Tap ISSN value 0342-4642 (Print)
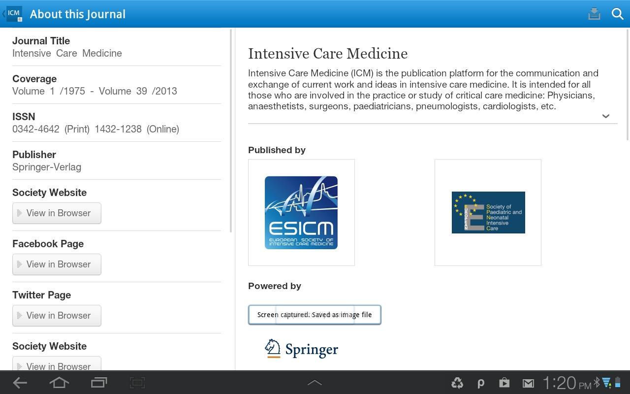The height and width of the screenshot is (394, 630). click(x=51, y=129)
